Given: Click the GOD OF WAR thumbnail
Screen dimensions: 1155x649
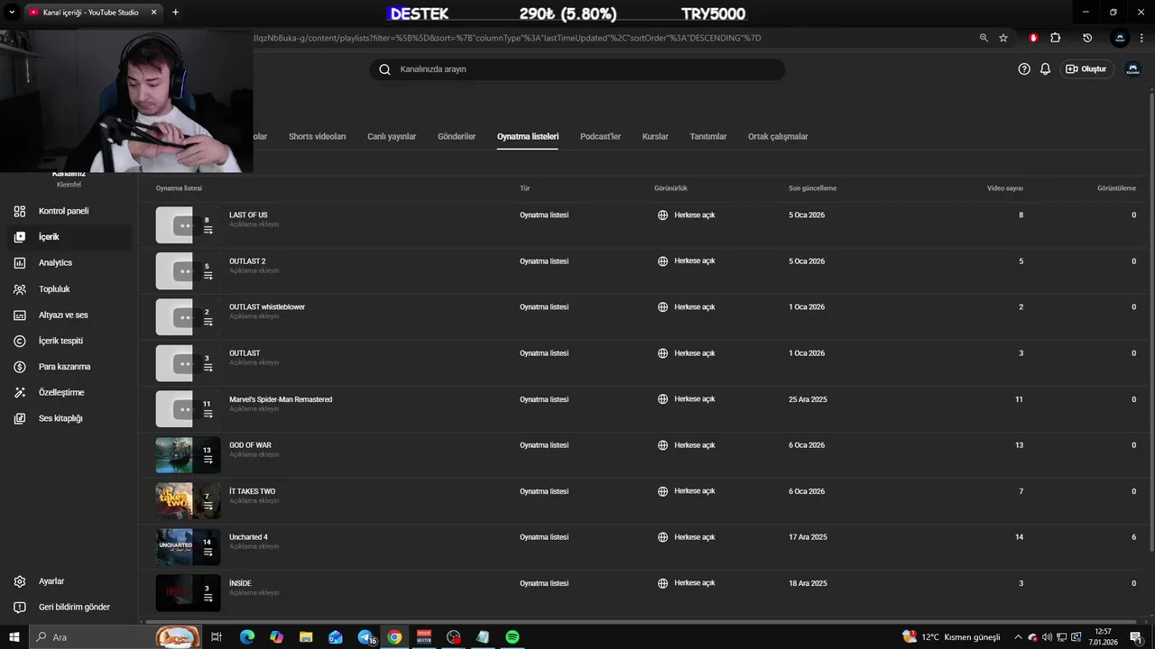Looking at the screenshot, I should pyautogui.click(x=188, y=455).
